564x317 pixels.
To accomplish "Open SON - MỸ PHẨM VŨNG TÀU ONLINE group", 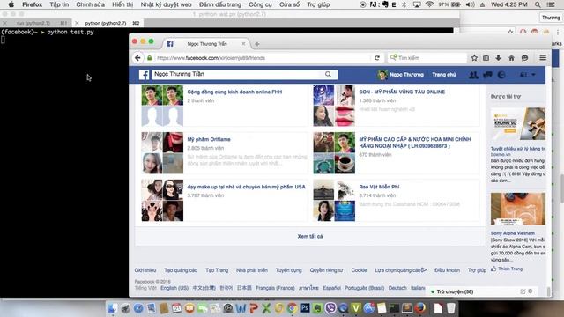I will [402, 92].
